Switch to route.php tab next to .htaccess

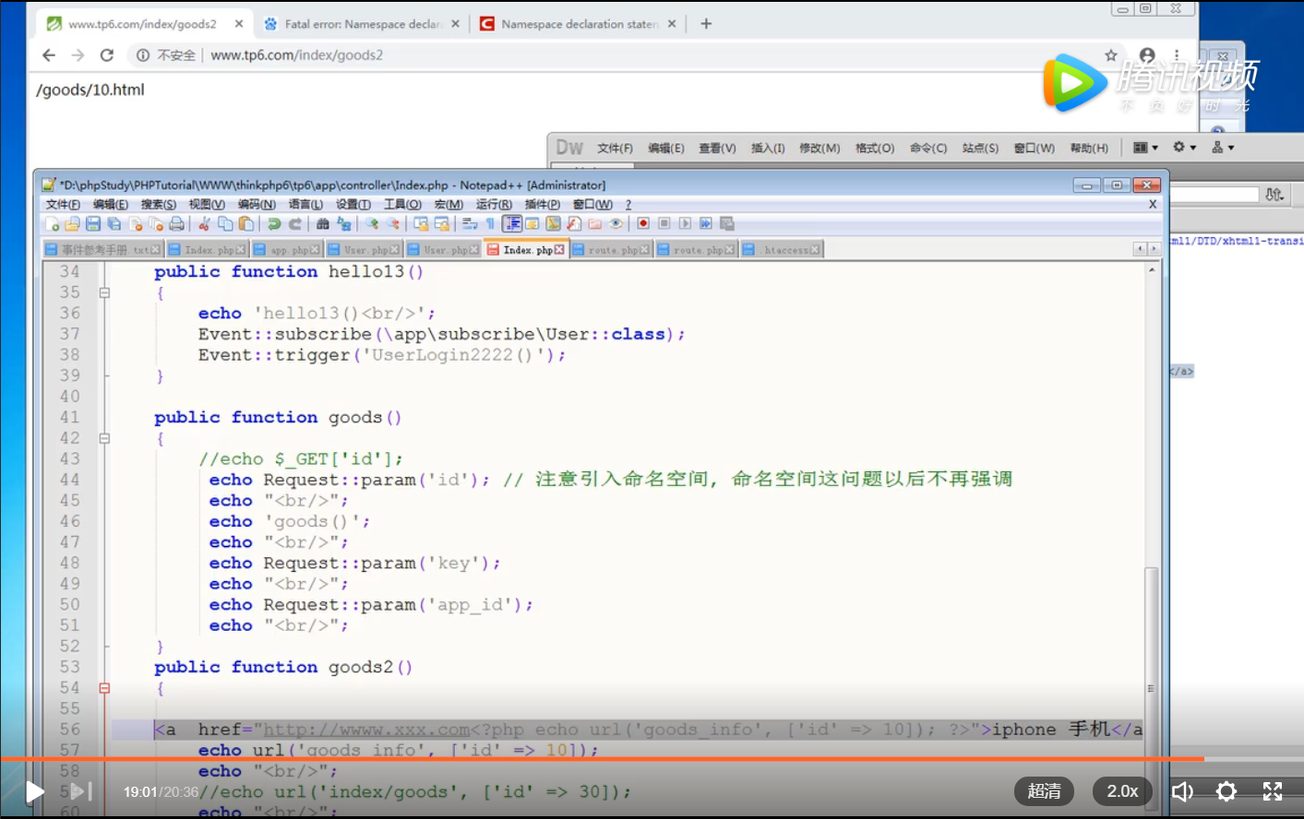(x=697, y=250)
